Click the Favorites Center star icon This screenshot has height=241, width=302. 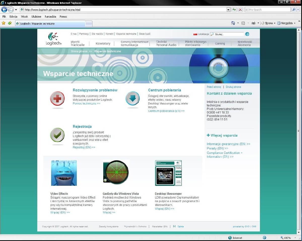4,23
